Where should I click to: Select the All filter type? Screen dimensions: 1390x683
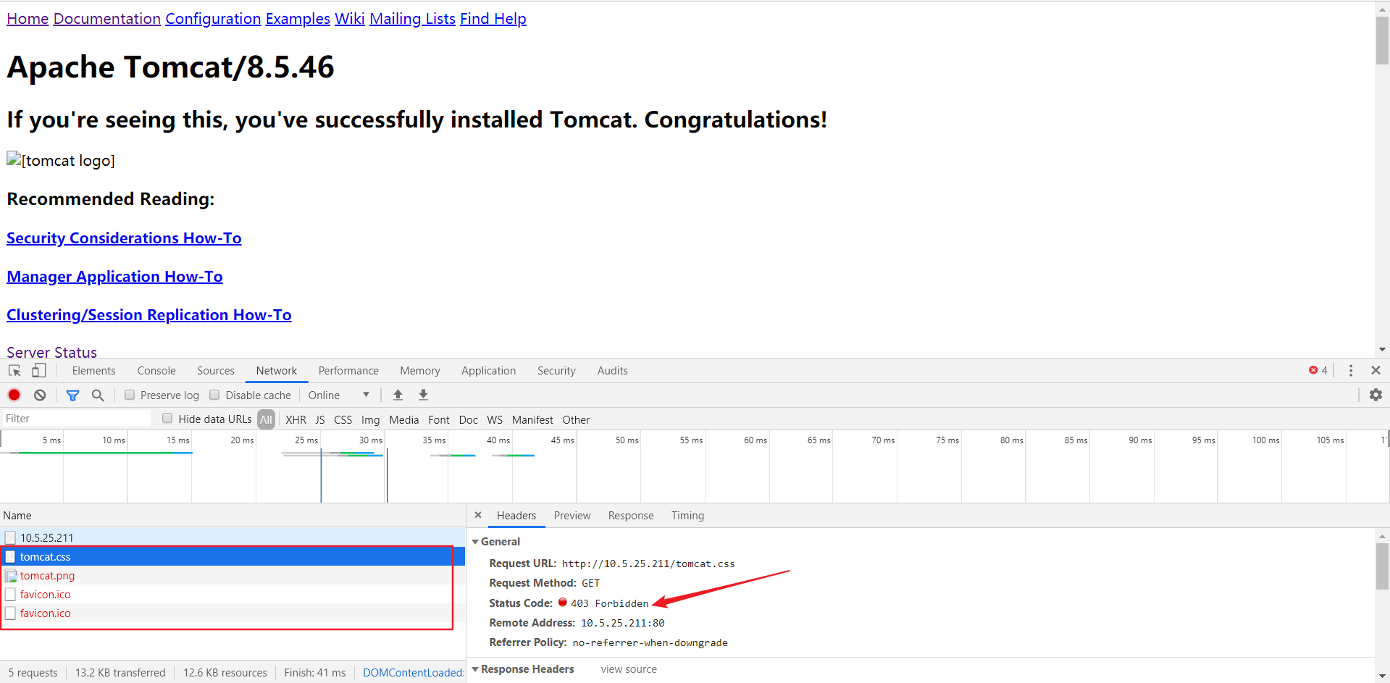[266, 419]
